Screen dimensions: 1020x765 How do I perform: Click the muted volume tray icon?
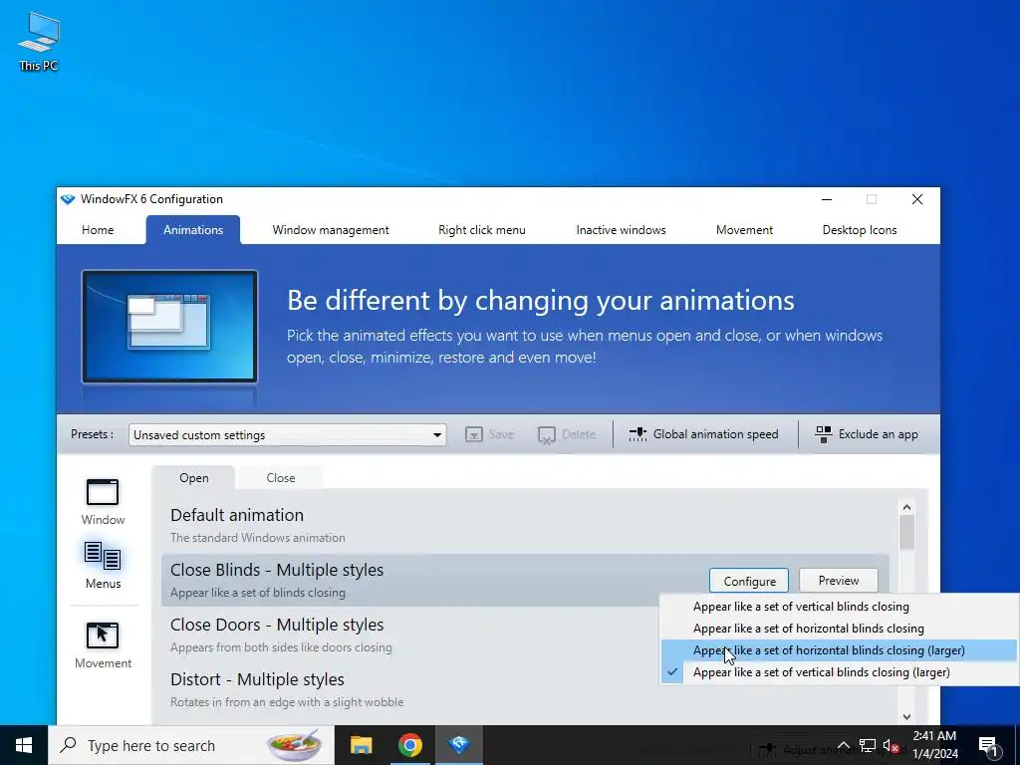(891, 746)
